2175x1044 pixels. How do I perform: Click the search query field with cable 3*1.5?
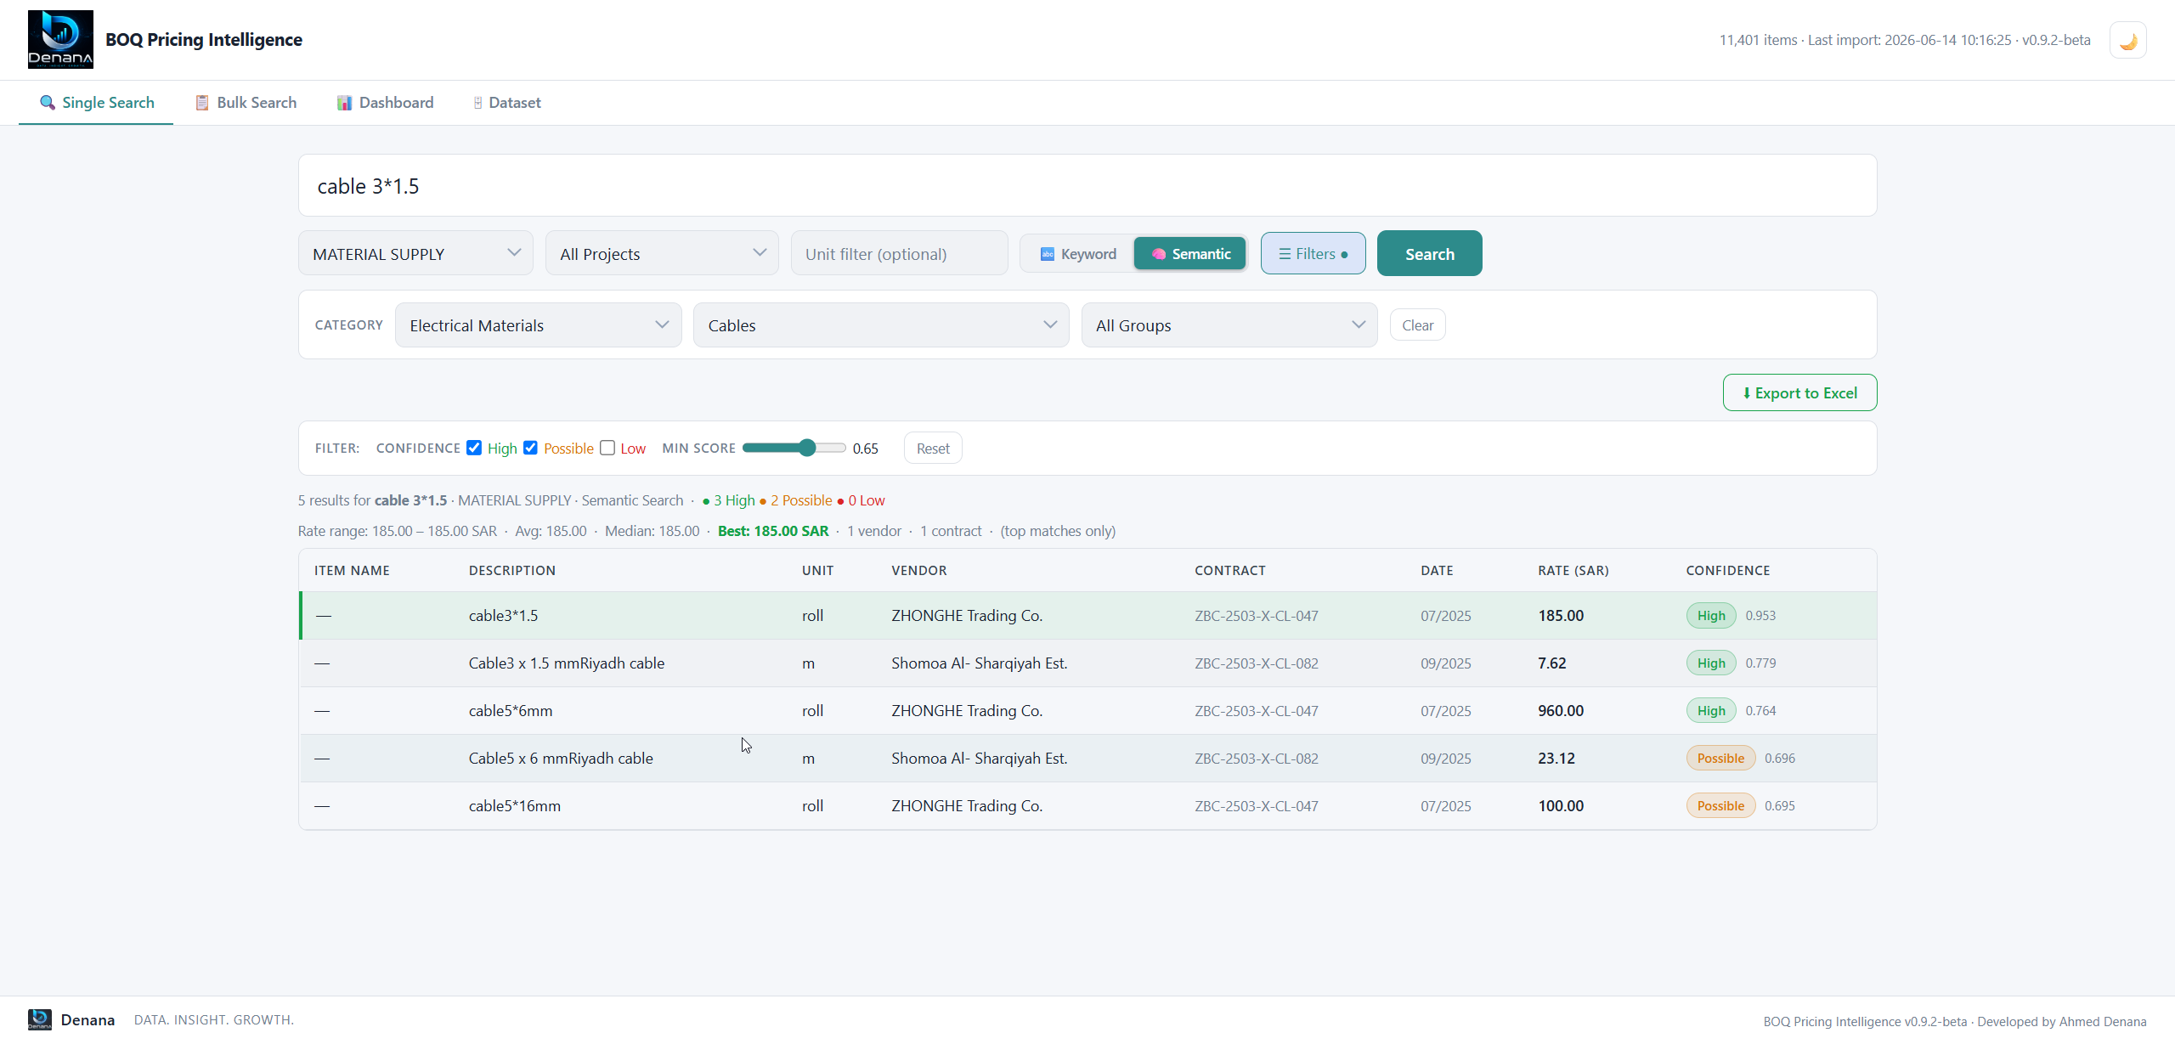1087,185
